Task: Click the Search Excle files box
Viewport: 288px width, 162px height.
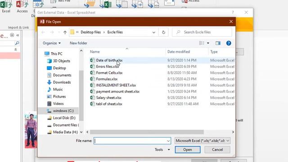Action: (202, 32)
